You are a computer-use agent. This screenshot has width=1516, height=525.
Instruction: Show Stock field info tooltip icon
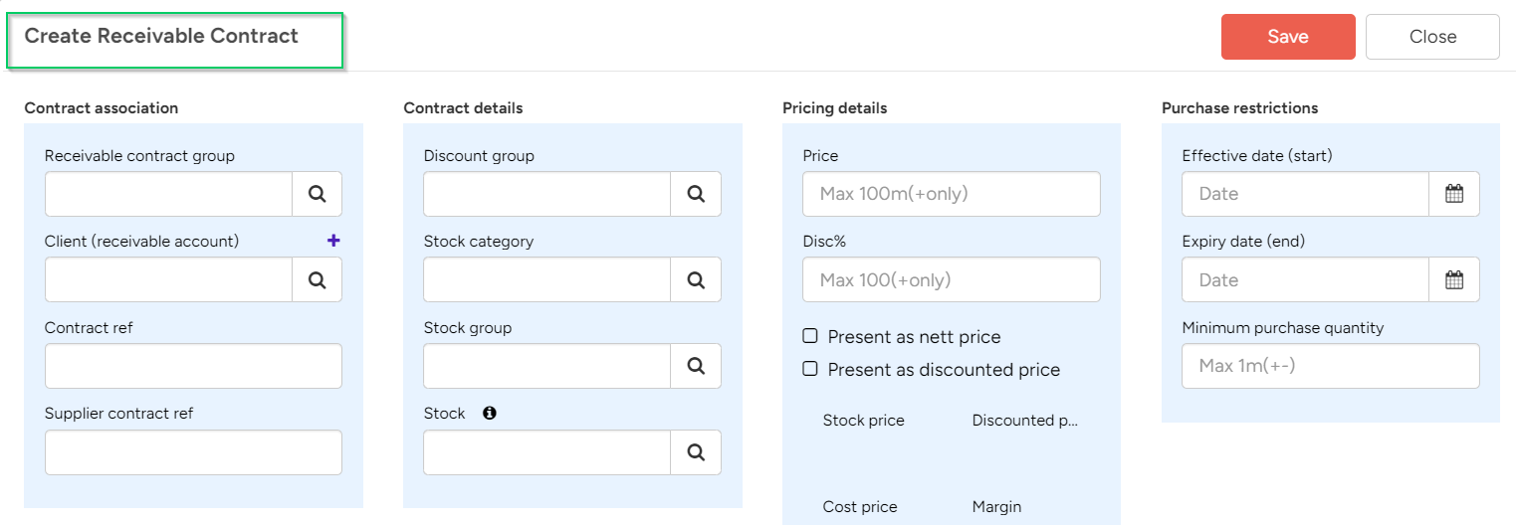point(489,413)
